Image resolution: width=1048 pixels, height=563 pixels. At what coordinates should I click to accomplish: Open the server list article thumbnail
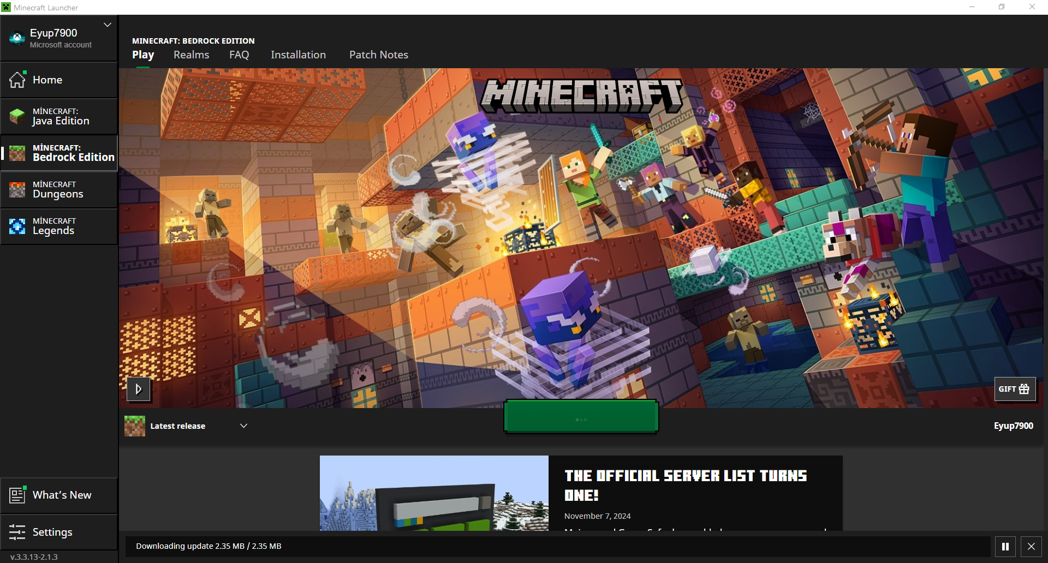click(x=434, y=493)
